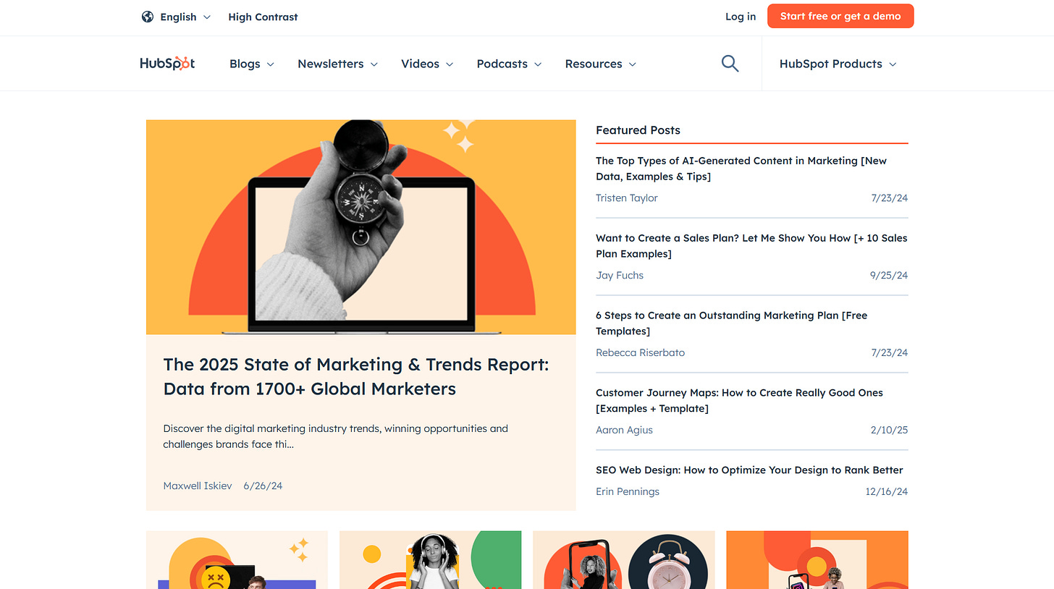Open the Blogs menu
Image resolution: width=1054 pixels, height=589 pixels.
pos(252,64)
